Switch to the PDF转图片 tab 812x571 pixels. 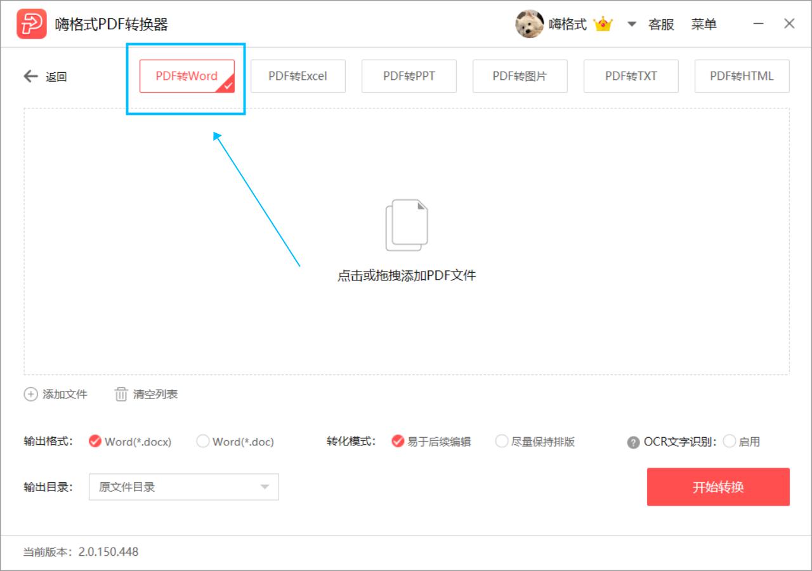(520, 76)
